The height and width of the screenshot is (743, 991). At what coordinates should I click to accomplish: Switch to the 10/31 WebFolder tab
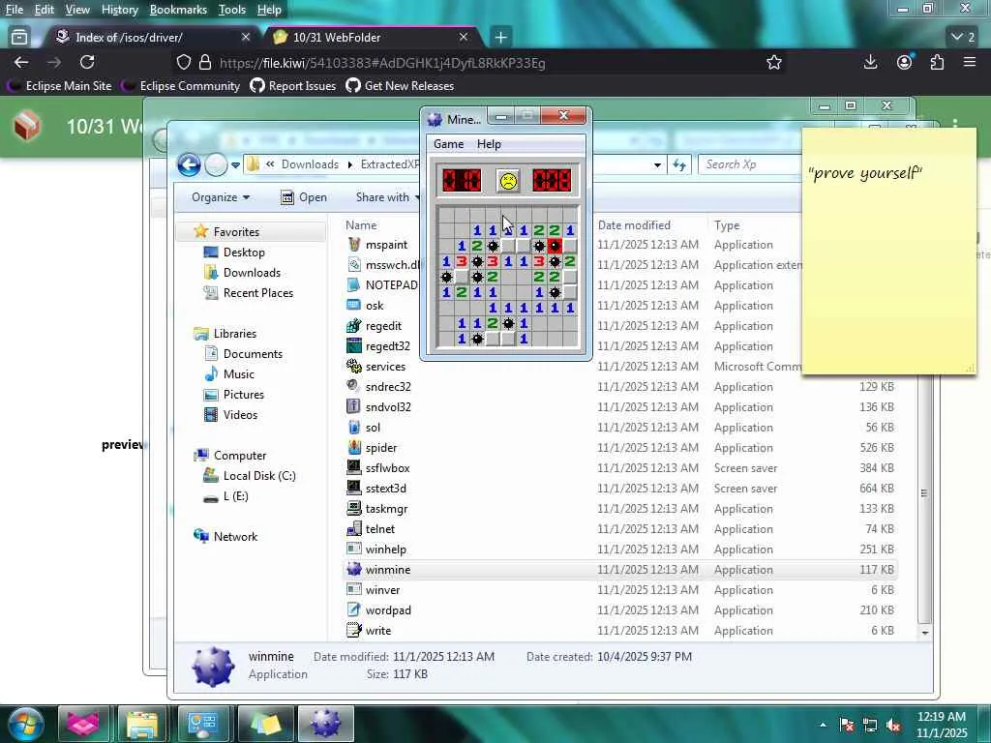click(373, 38)
